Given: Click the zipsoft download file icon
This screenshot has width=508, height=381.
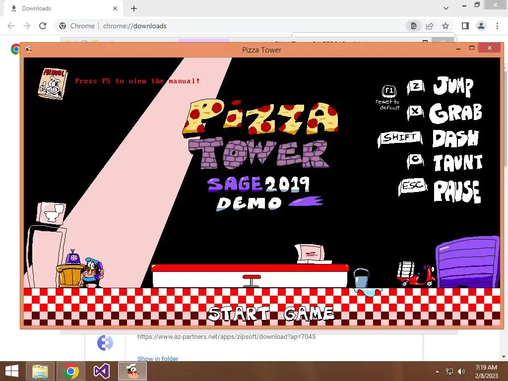Looking at the screenshot, I should (x=105, y=343).
